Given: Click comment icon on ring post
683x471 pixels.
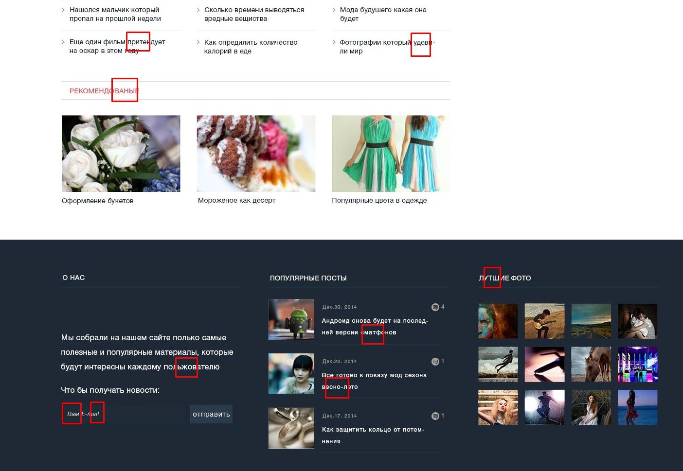Looking at the screenshot, I should point(435,416).
